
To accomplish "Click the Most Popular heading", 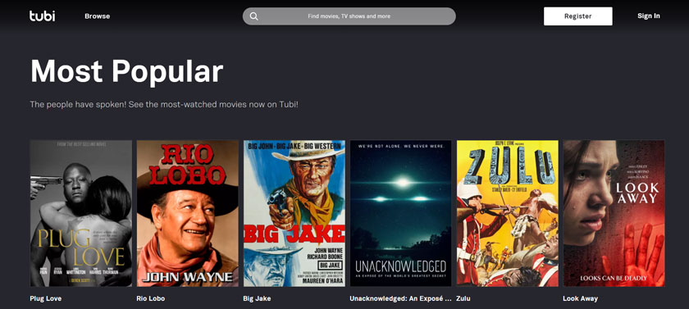I will 126,71.
